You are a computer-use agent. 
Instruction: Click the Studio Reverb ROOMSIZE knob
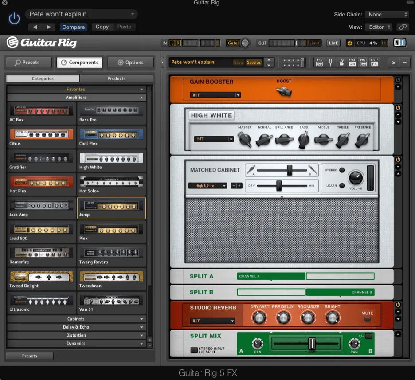(x=308, y=318)
